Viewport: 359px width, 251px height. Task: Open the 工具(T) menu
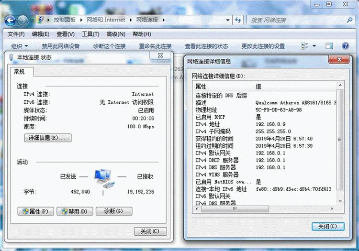tap(90, 34)
